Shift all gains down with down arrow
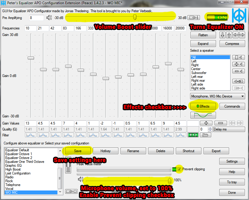 [x=223, y=35]
